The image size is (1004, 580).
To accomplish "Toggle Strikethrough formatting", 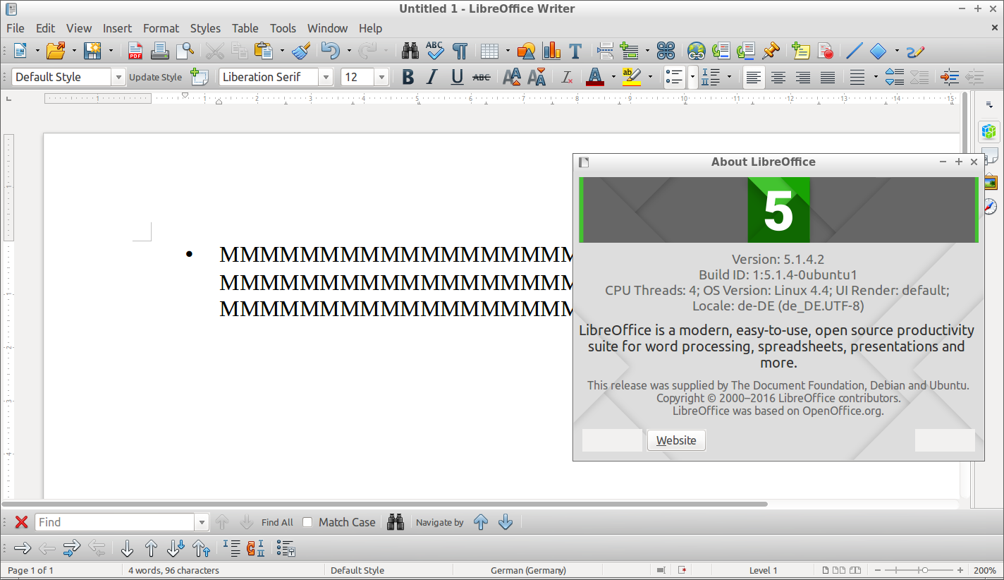I will pyautogui.click(x=481, y=77).
